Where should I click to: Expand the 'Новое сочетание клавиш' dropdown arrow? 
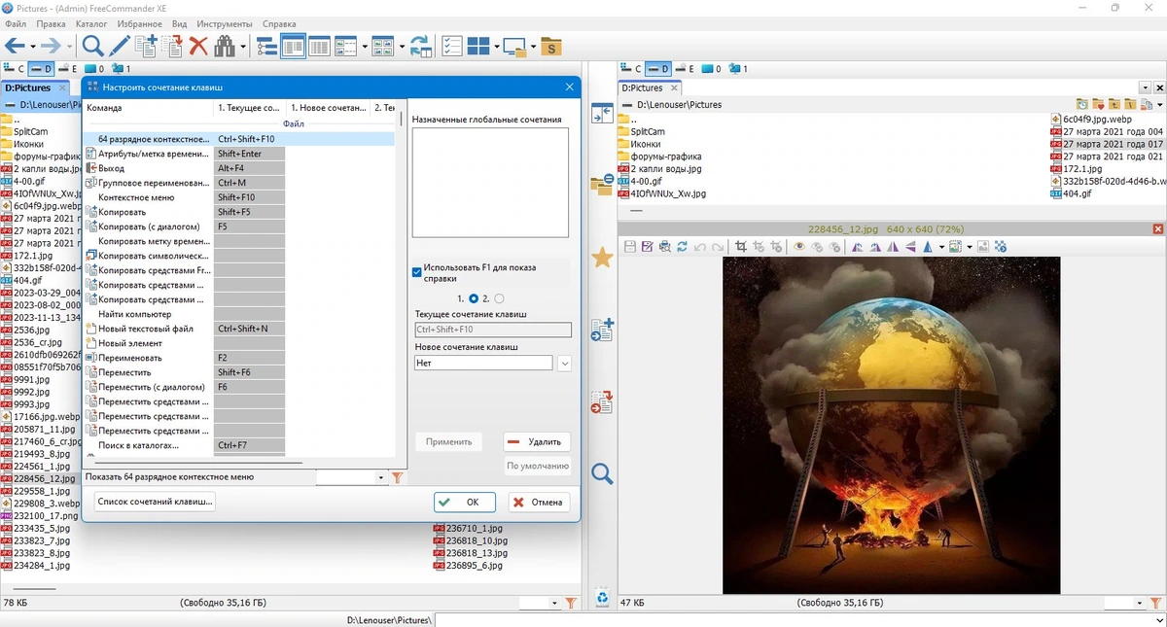[x=565, y=363]
